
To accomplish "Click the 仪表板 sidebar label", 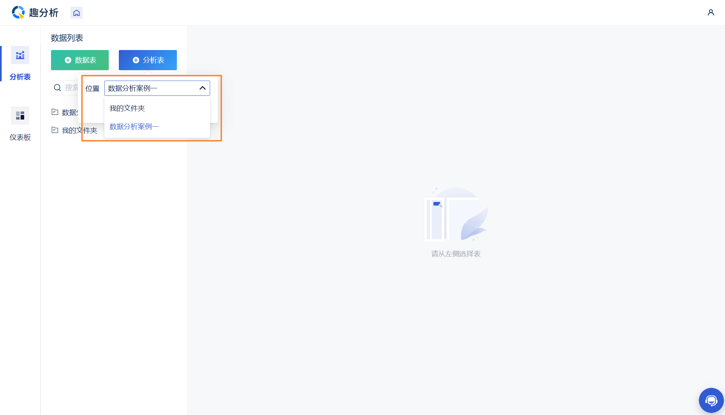I will [20, 137].
